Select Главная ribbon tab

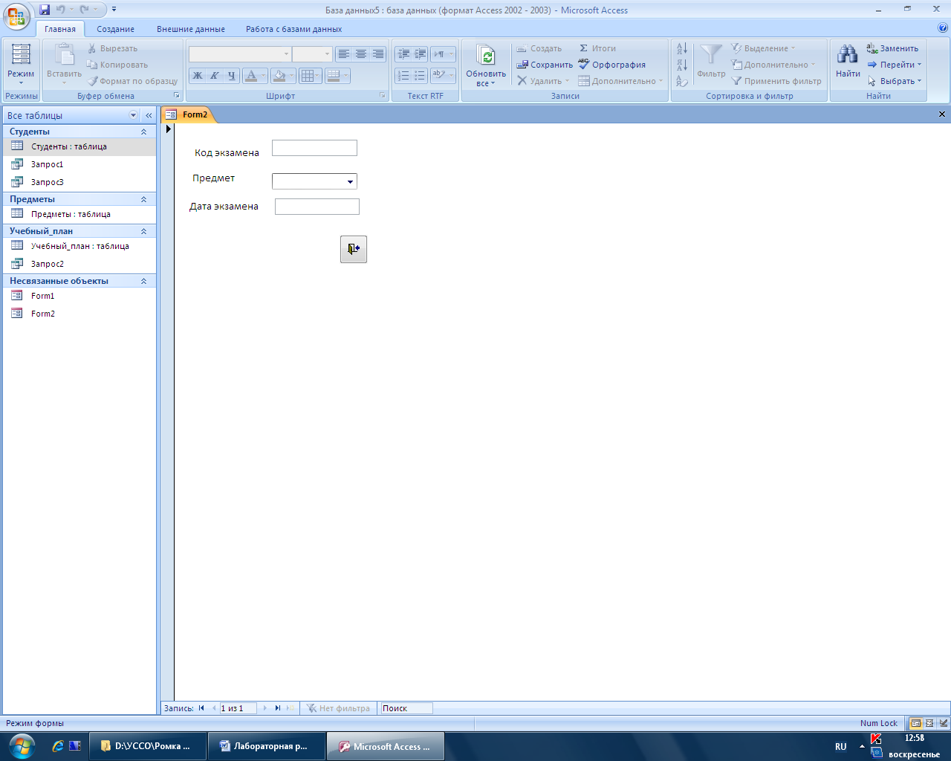coord(60,29)
